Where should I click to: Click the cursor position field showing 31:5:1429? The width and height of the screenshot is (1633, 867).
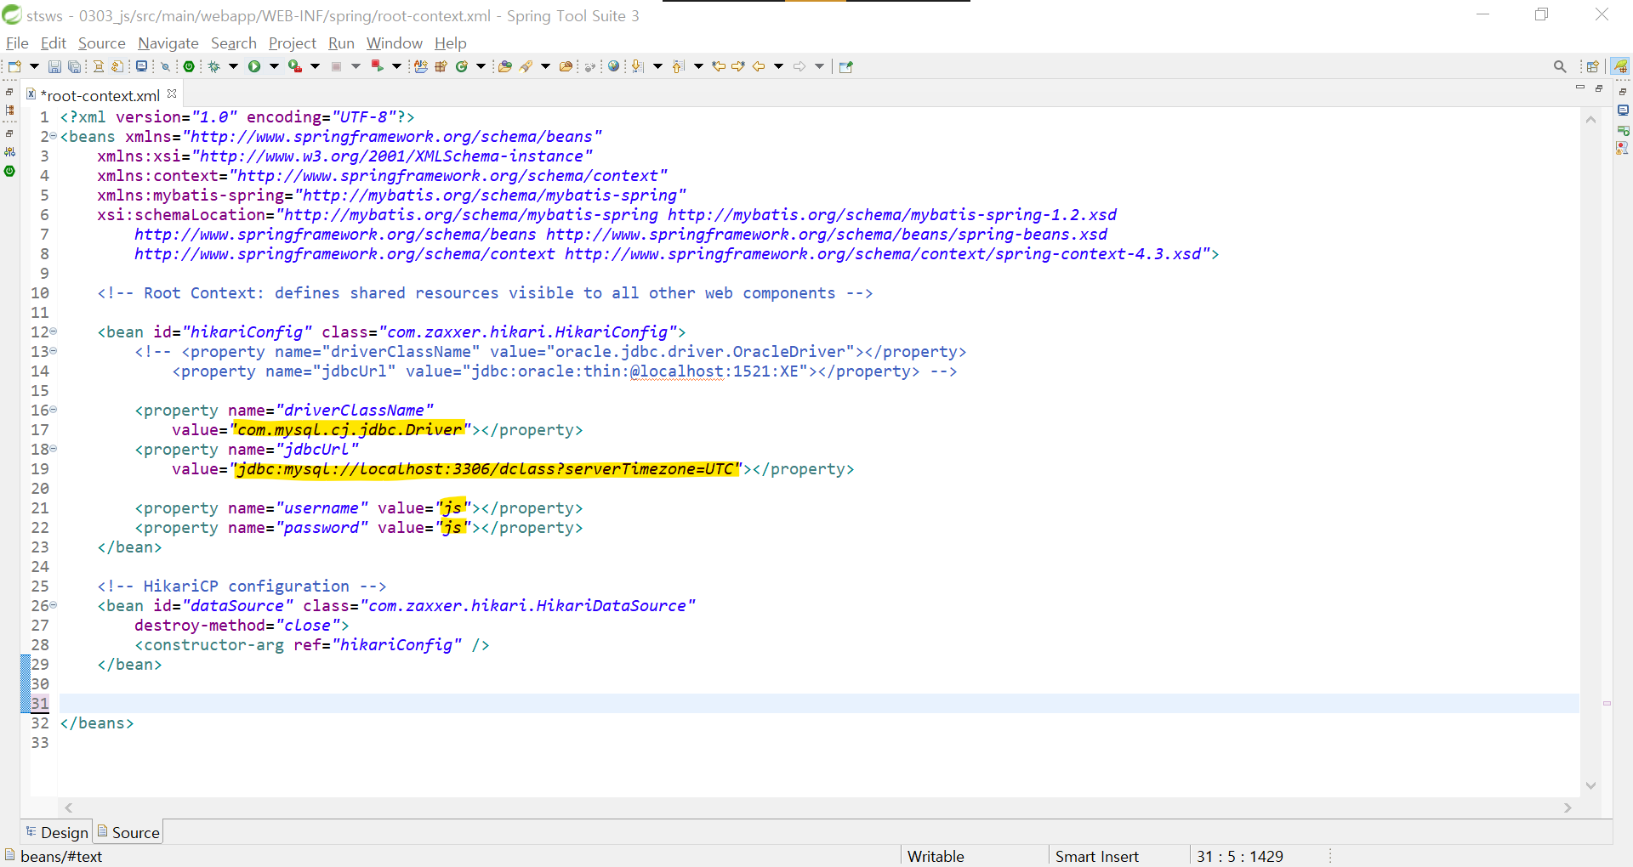(x=1242, y=855)
